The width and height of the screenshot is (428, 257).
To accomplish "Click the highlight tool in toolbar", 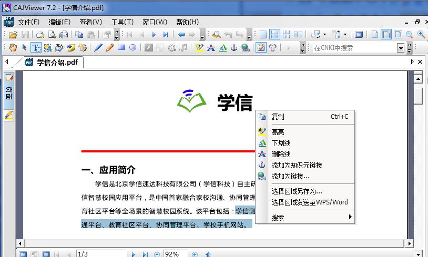I will tap(199, 48).
